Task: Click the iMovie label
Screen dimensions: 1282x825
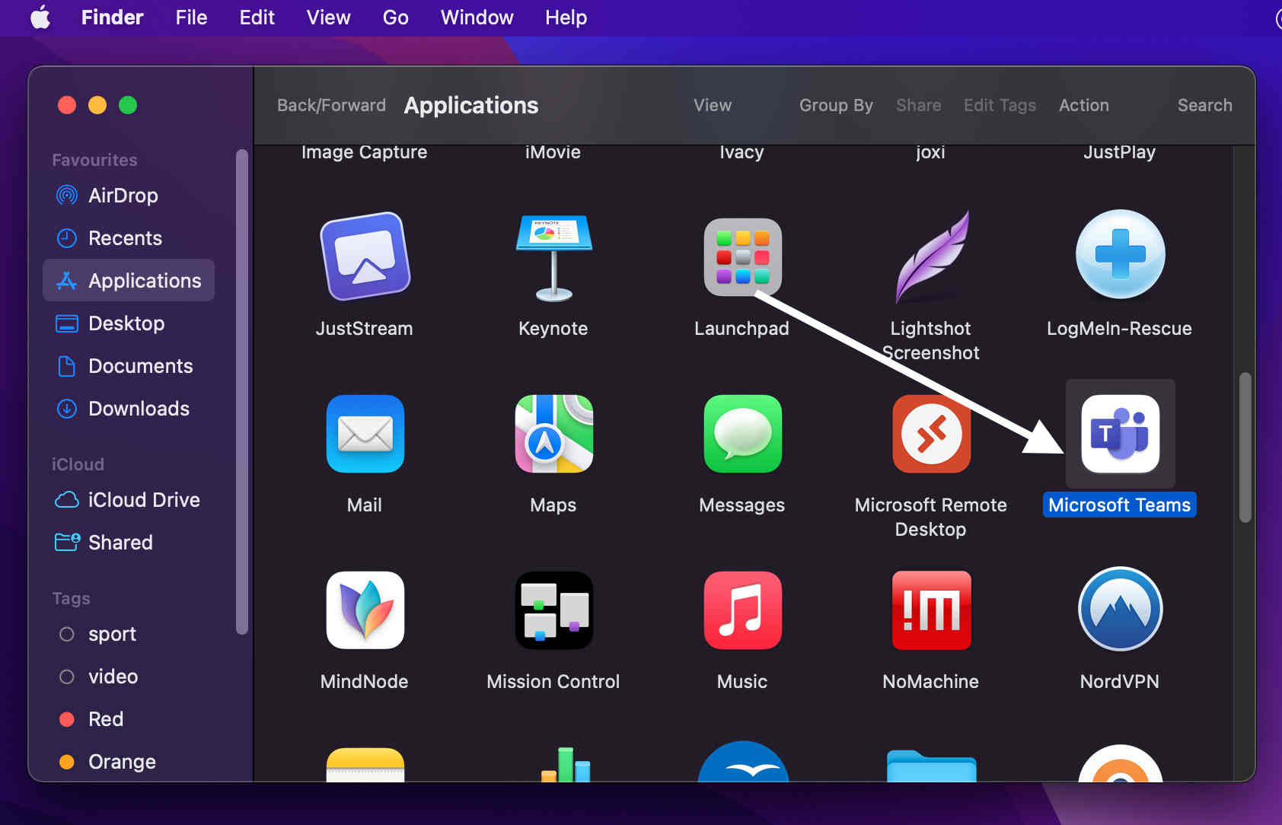Action: coord(553,152)
